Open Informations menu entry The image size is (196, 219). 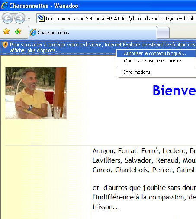click(x=137, y=72)
